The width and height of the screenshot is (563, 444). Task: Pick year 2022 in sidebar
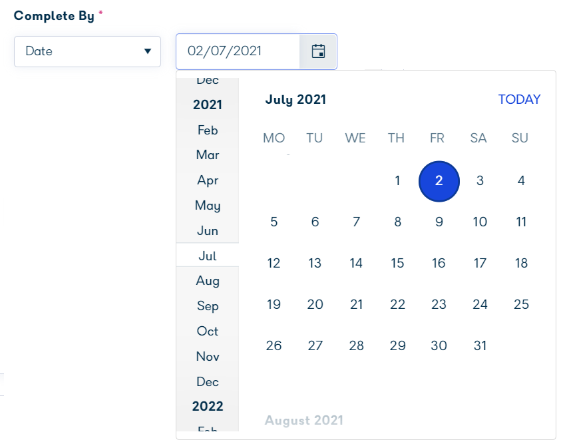point(208,406)
